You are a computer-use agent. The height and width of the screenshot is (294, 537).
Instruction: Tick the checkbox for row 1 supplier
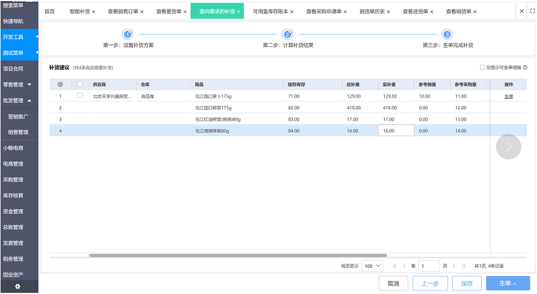pos(80,96)
